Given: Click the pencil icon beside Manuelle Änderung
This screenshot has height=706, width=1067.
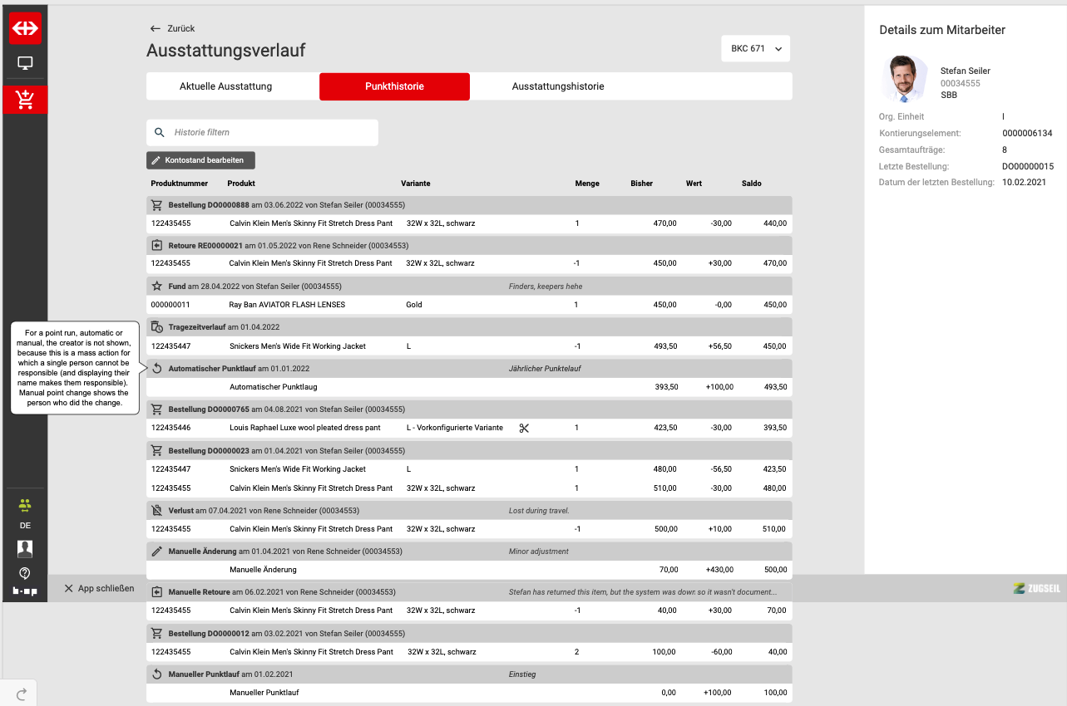Looking at the screenshot, I should (x=156, y=551).
